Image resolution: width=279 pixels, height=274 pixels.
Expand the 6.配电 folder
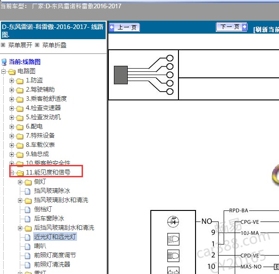(12, 127)
